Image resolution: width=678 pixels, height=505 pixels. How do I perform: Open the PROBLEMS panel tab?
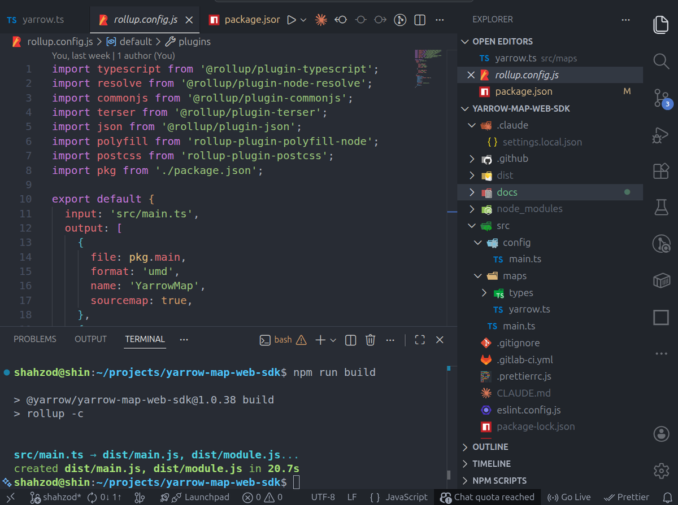click(34, 339)
